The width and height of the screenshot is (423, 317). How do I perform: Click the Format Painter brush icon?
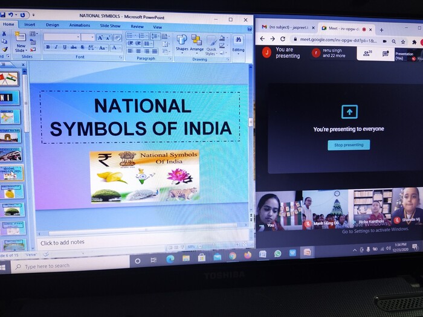(x=5, y=50)
